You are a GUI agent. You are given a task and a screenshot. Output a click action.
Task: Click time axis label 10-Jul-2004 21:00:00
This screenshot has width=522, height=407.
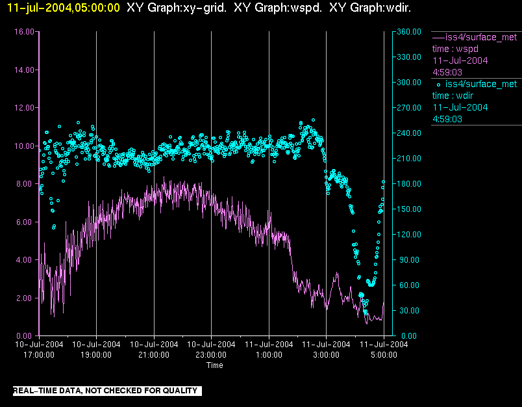click(154, 350)
